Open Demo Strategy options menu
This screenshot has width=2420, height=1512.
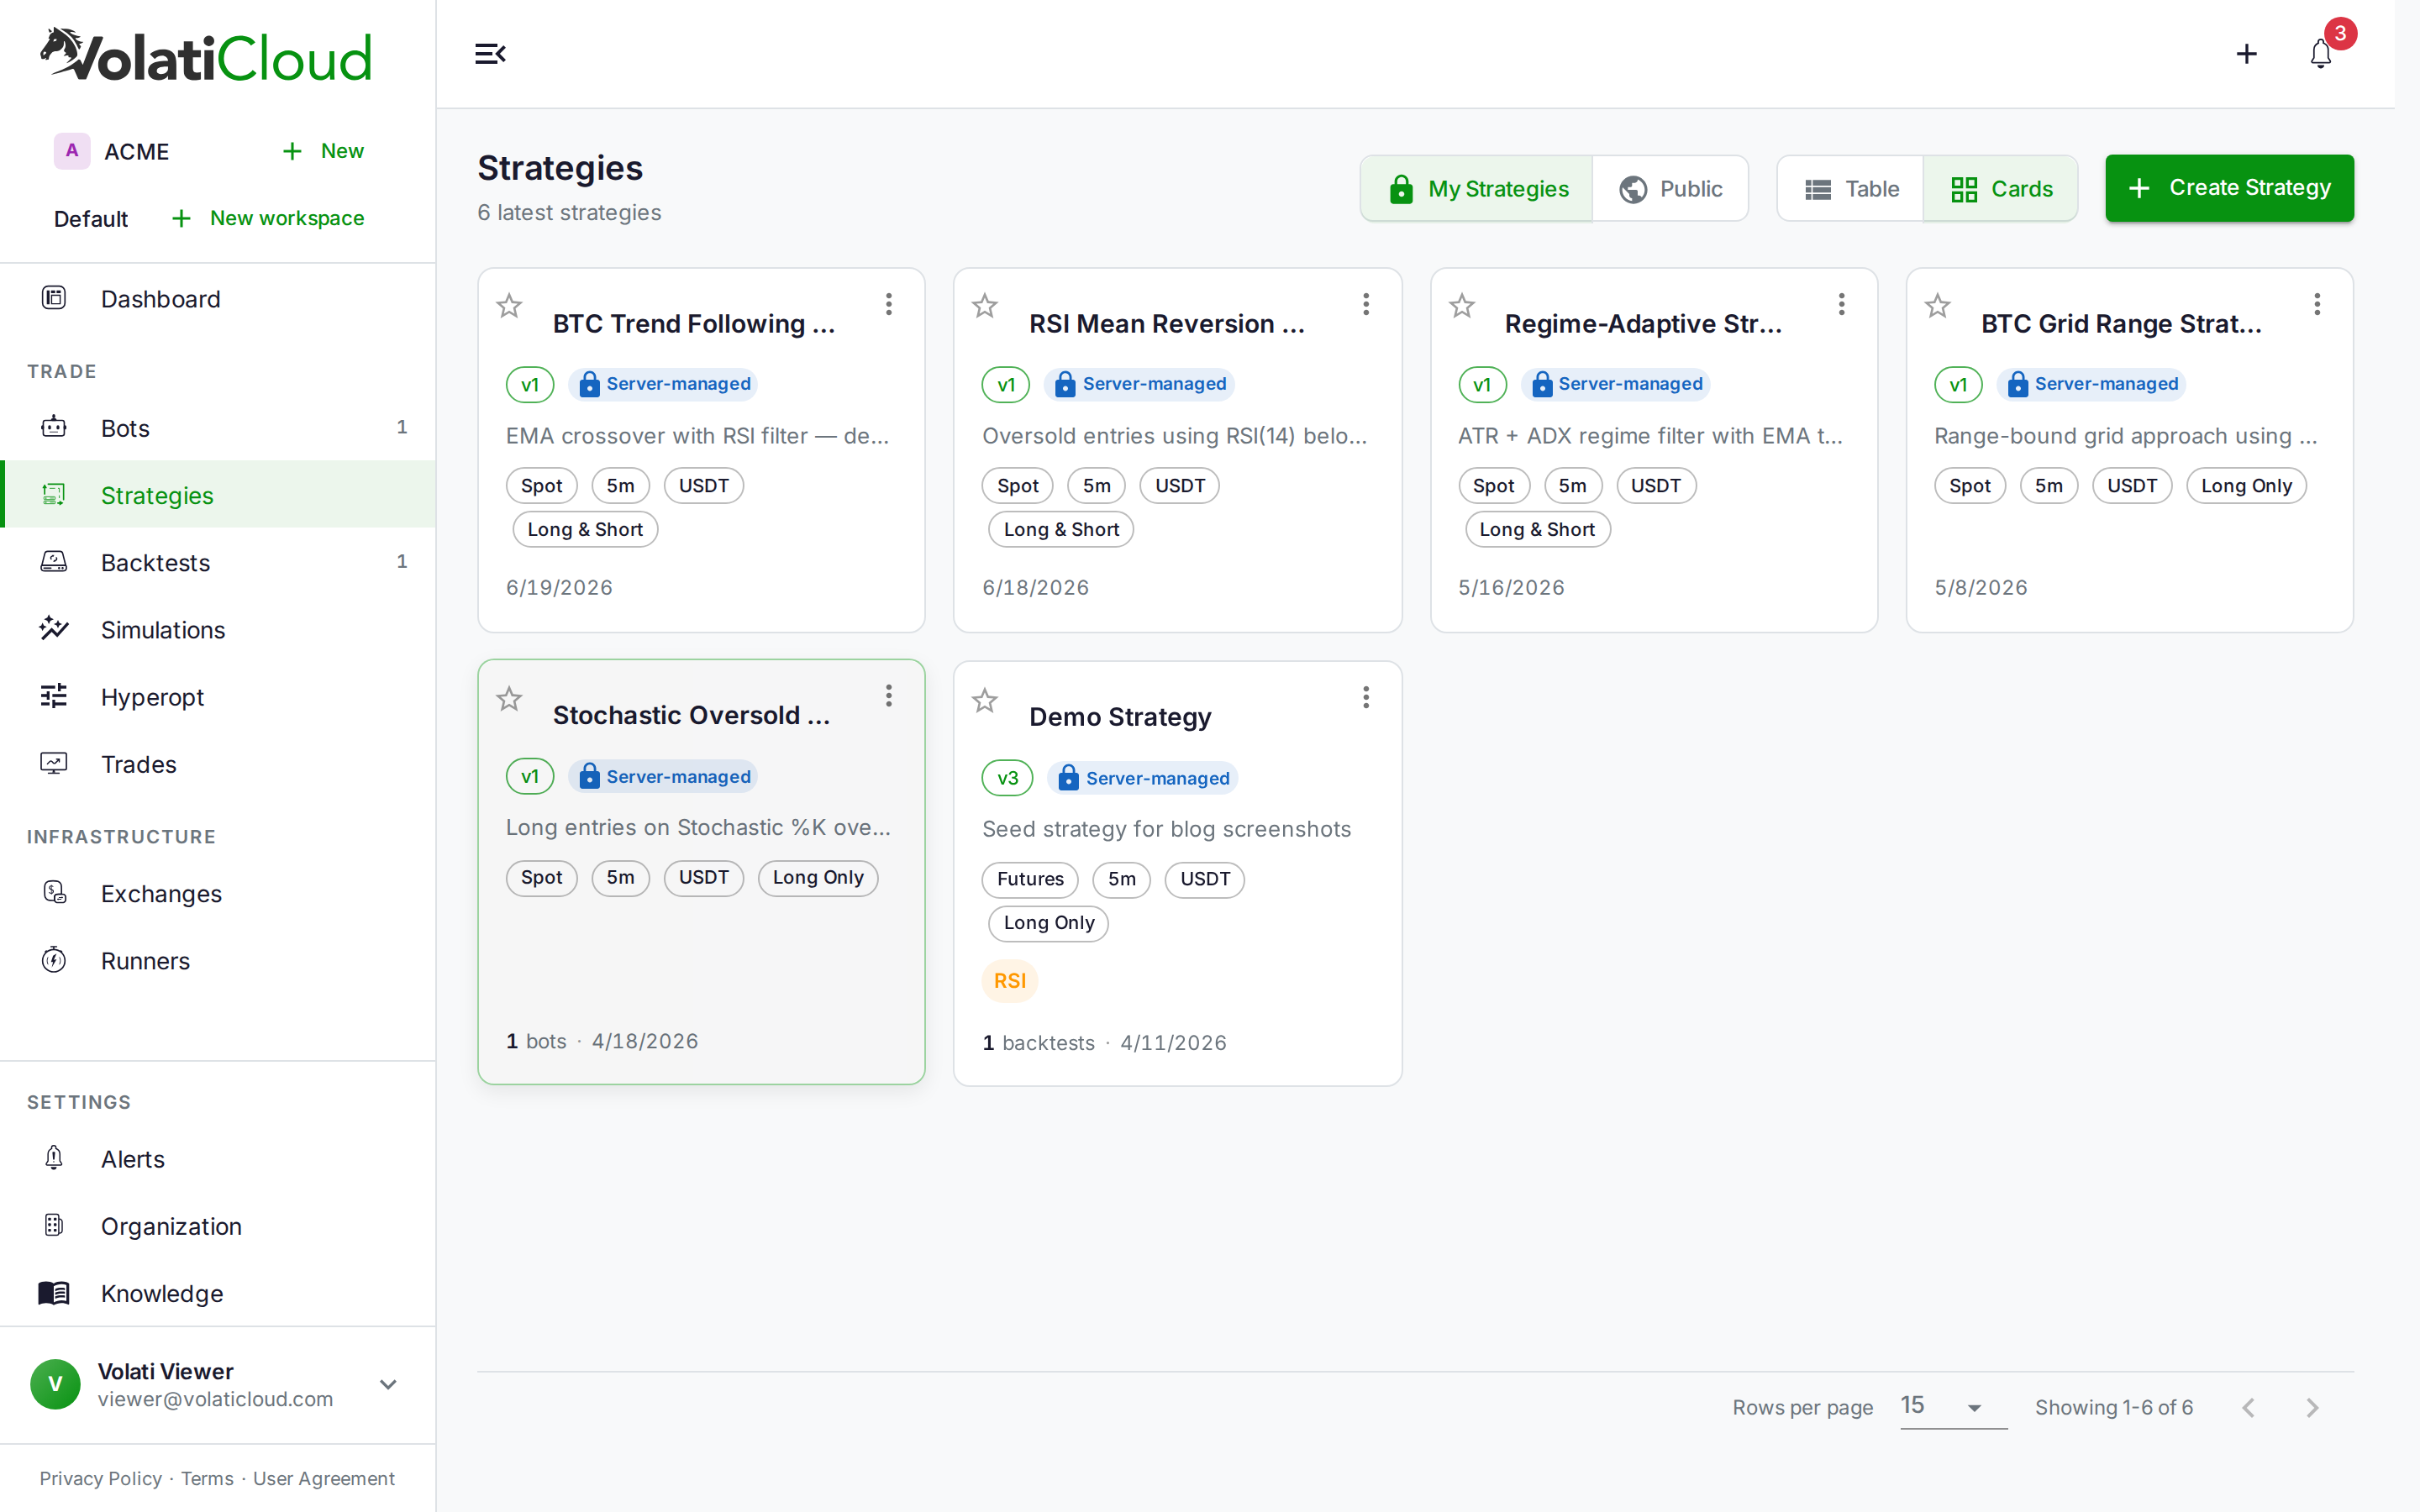(1366, 698)
